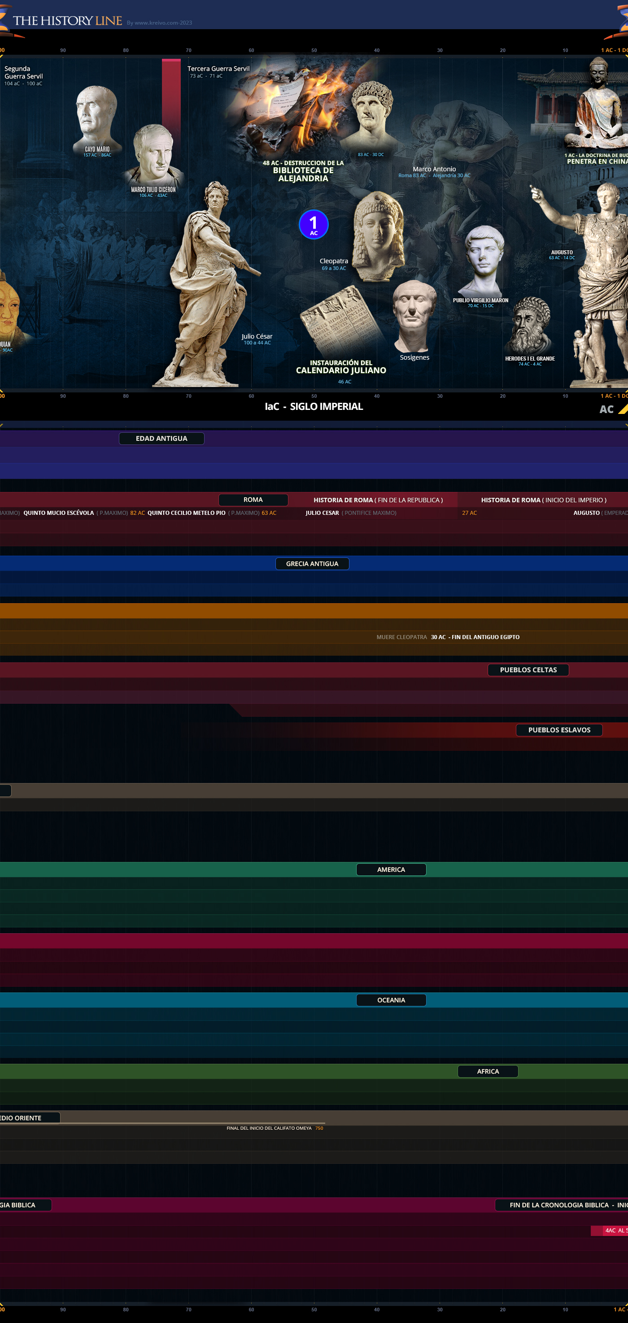This screenshot has height=1323, width=628.
Task: Select the ROMA section label
Action: [x=253, y=500]
